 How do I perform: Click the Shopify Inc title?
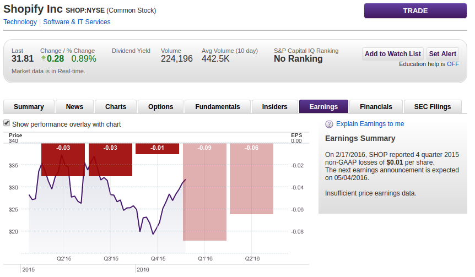33,9
